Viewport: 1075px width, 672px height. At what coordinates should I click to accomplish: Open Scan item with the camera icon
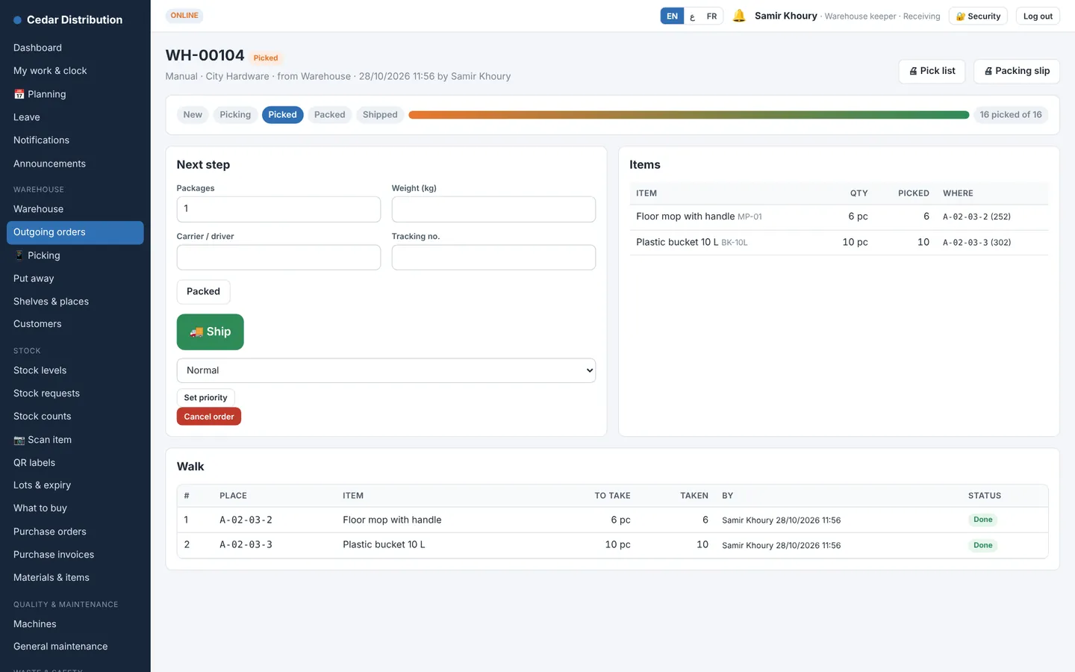tap(75, 440)
